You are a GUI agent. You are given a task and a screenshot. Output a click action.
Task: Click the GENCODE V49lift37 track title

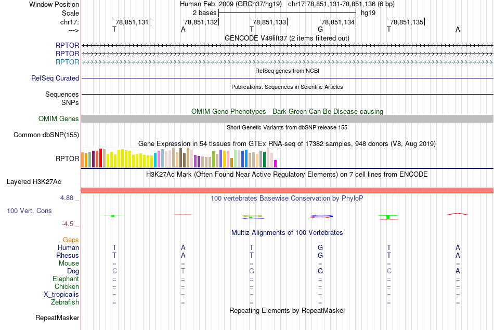tap(287, 38)
